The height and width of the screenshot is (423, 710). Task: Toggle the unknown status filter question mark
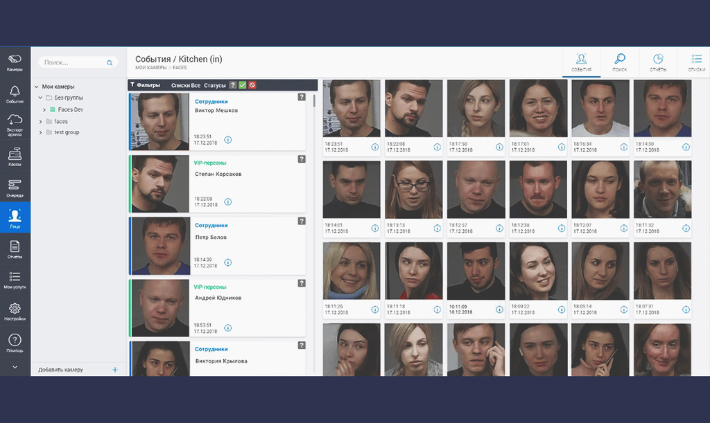(233, 85)
